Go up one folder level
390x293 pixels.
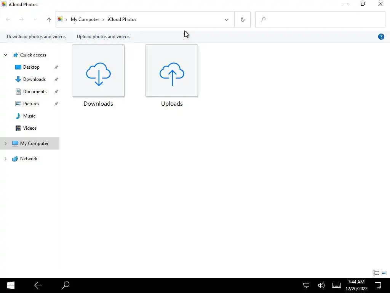point(49,19)
